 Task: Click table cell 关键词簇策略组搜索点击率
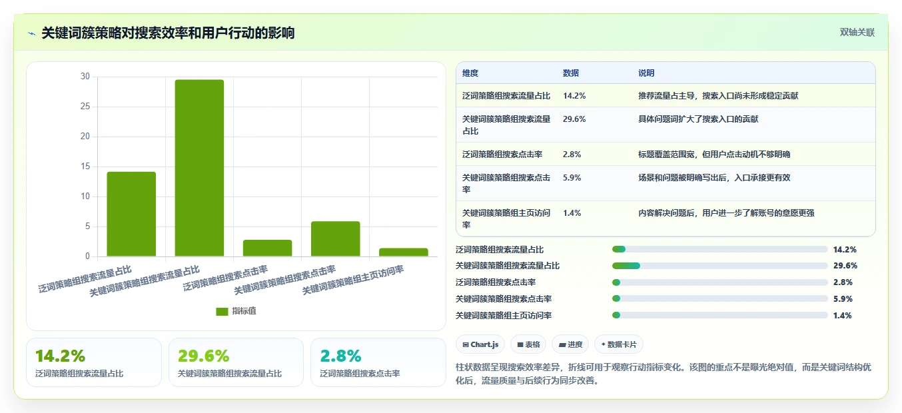[506, 183]
